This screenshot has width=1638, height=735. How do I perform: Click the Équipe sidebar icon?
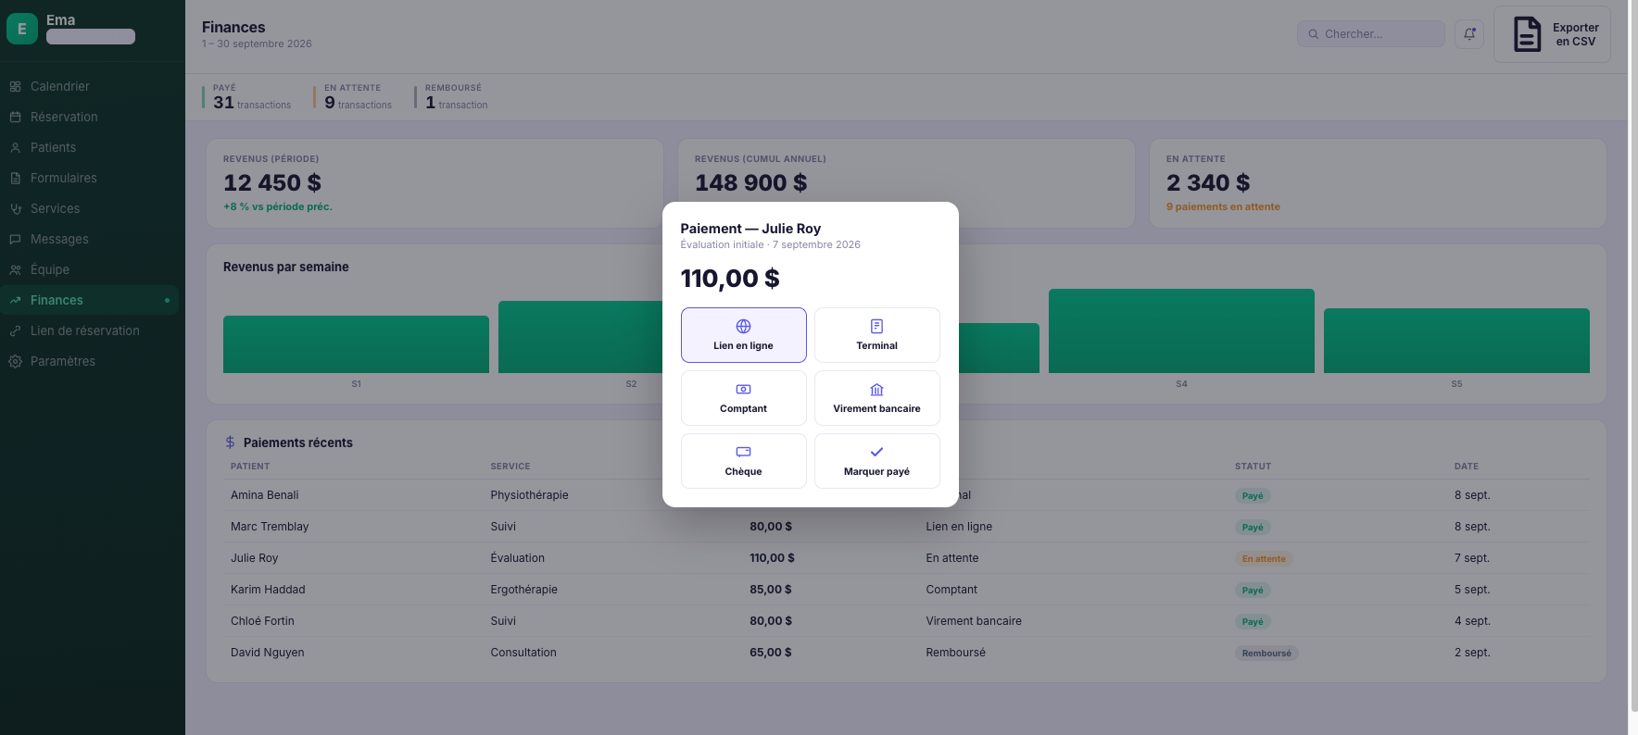pos(15,269)
